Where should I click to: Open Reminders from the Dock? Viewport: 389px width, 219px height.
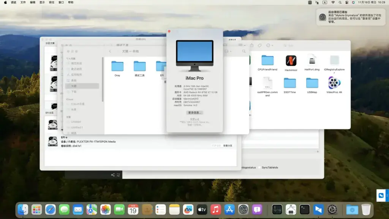point(161,210)
